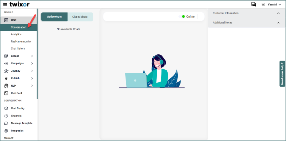Click the NLP head icon

(x=6, y=86)
